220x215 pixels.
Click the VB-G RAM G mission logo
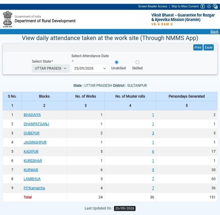click(x=183, y=19)
